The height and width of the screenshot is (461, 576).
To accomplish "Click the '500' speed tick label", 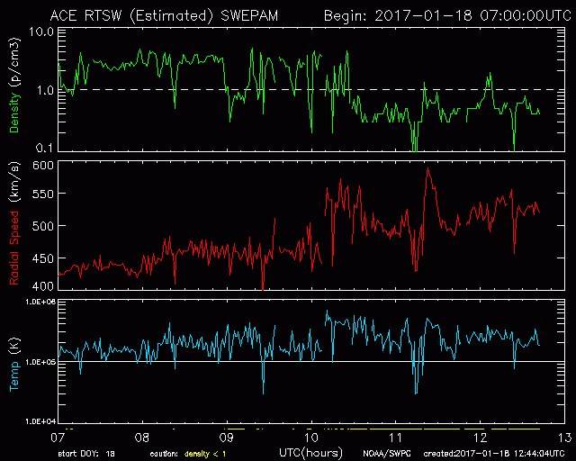I will tap(42, 226).
